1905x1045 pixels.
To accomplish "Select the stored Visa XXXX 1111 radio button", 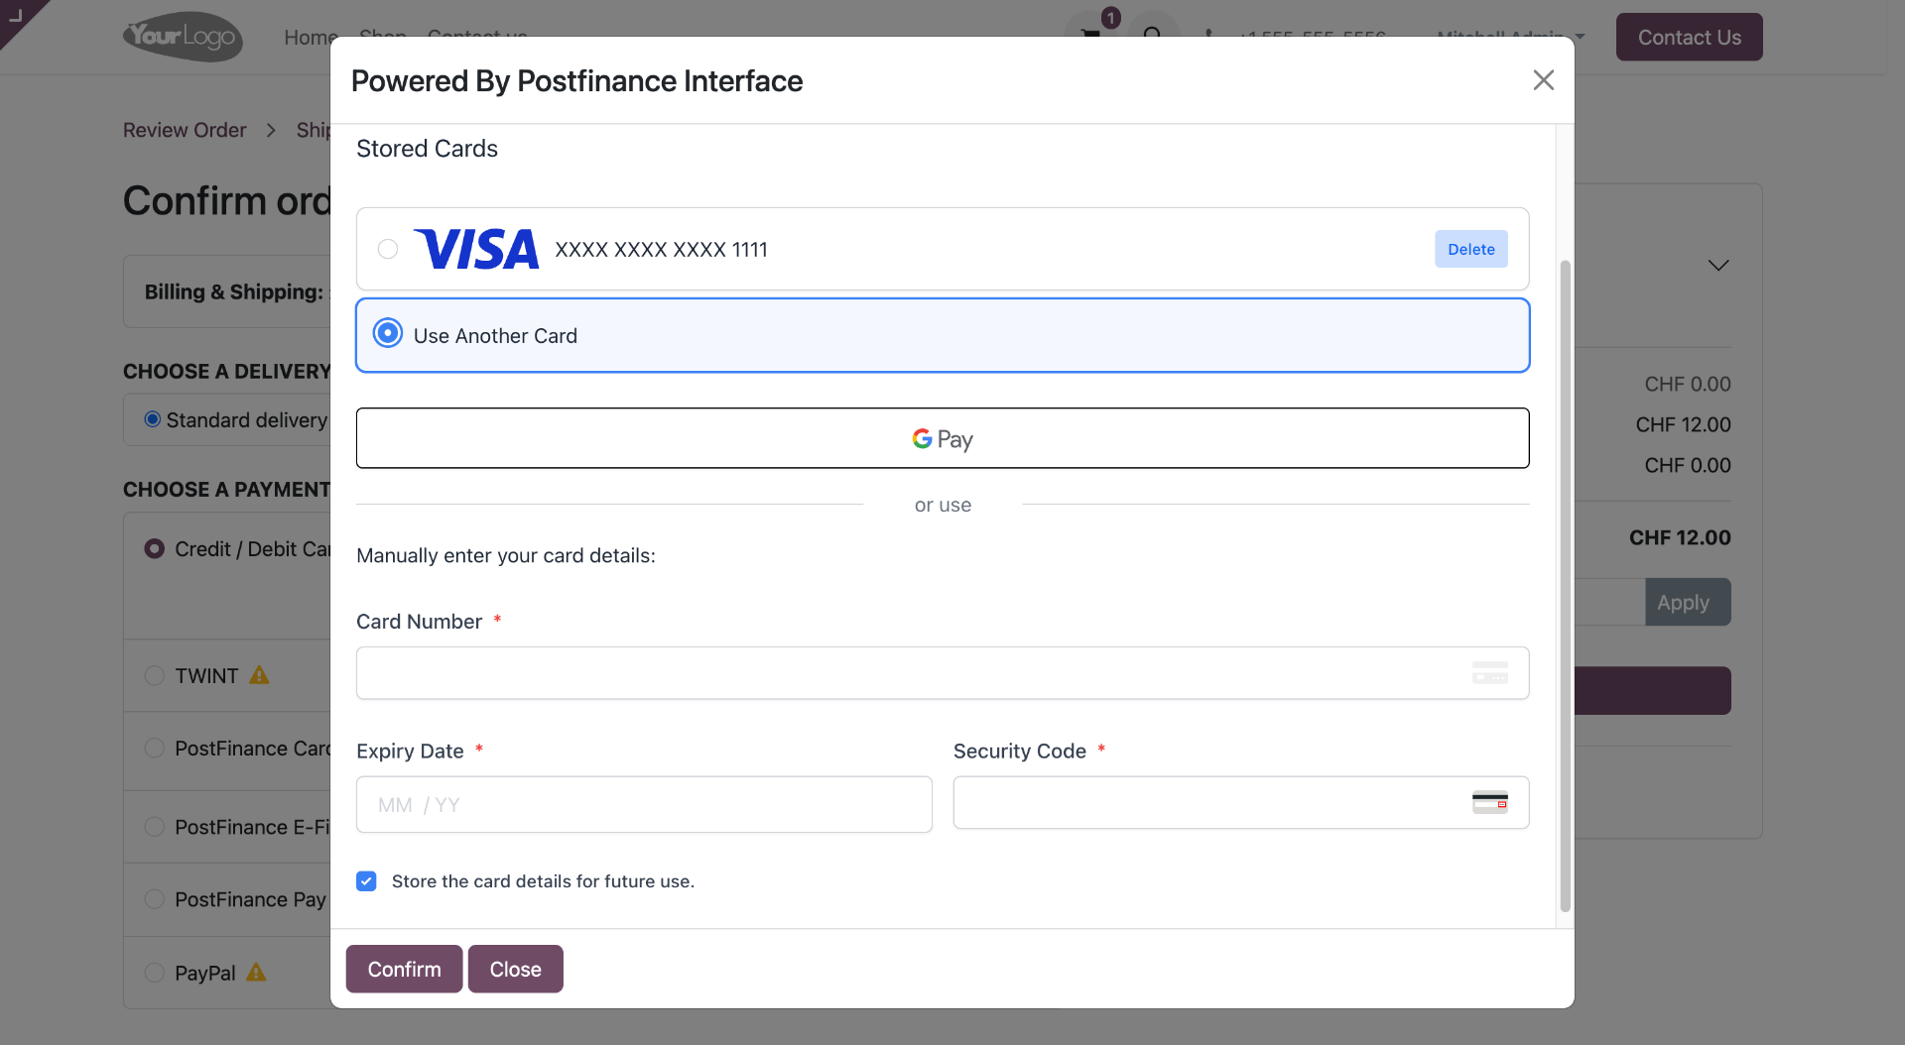I will tap(387, 249).
